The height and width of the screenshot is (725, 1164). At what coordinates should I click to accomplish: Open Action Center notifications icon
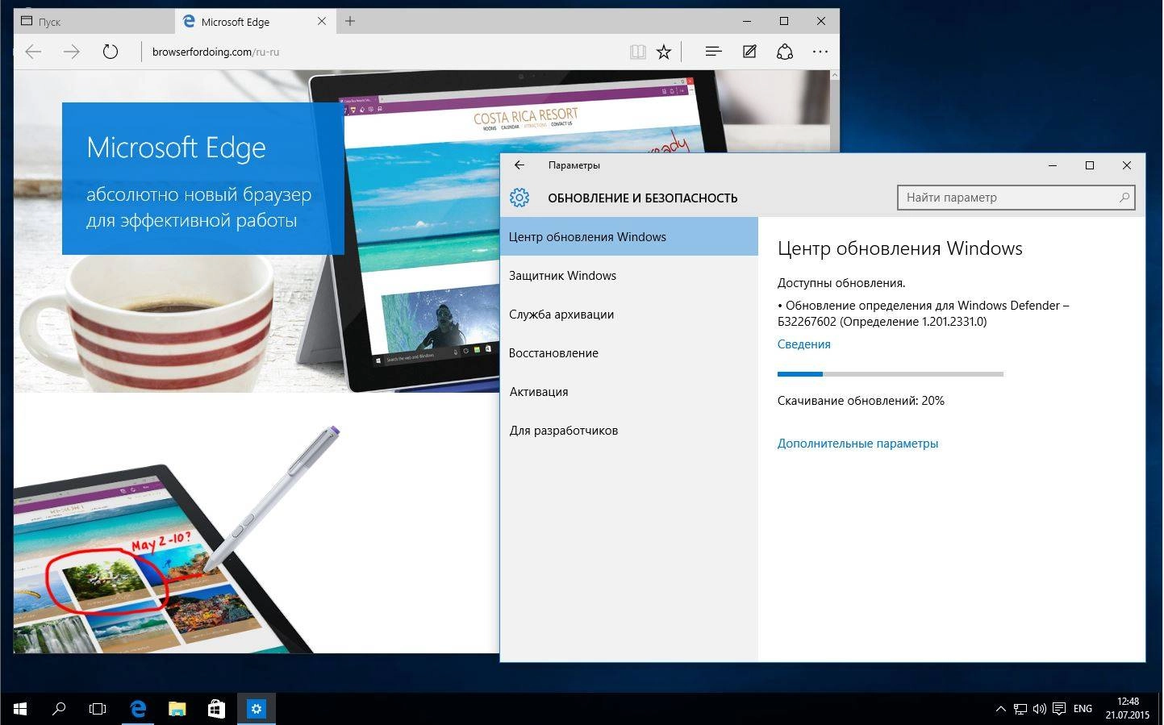[x=1058, y=710]
